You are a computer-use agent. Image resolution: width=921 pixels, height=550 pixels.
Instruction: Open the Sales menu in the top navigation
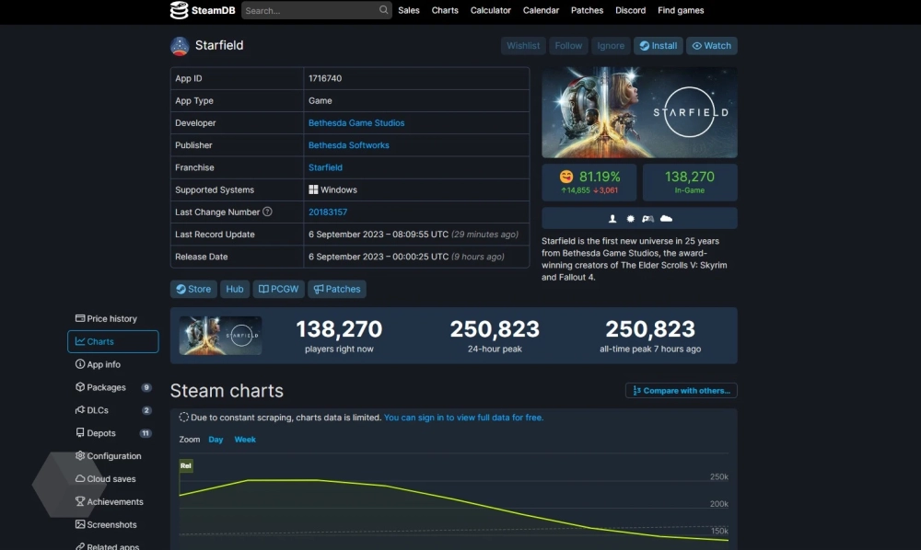click(x=409, y=10)
